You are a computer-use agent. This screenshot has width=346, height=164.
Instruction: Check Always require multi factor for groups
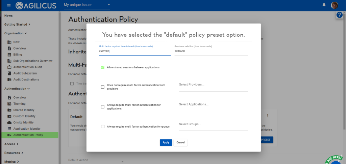click(103, 127)
